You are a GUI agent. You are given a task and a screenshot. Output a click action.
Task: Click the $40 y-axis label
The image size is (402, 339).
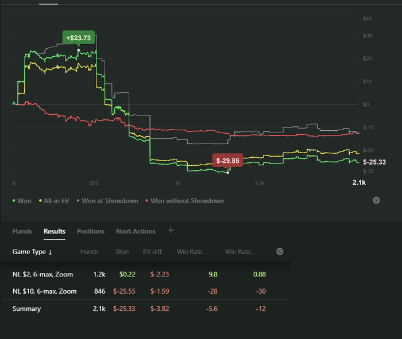coord(367,18)
